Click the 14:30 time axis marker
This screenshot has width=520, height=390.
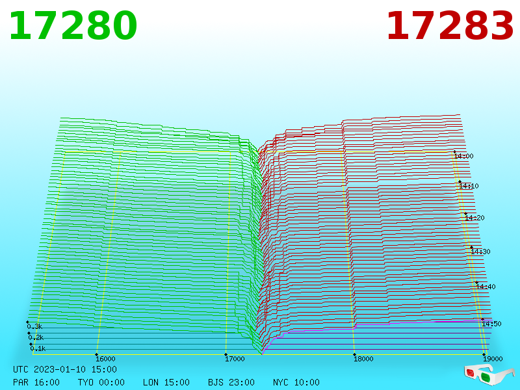click(x=480, y=252)
